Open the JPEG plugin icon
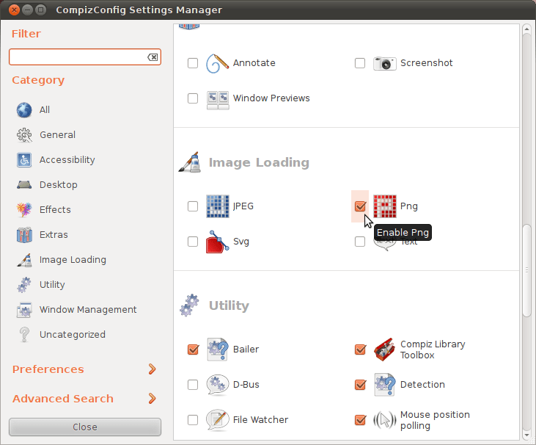The width and height of the screenshot is (536, 445). click(x=218, y=206)
